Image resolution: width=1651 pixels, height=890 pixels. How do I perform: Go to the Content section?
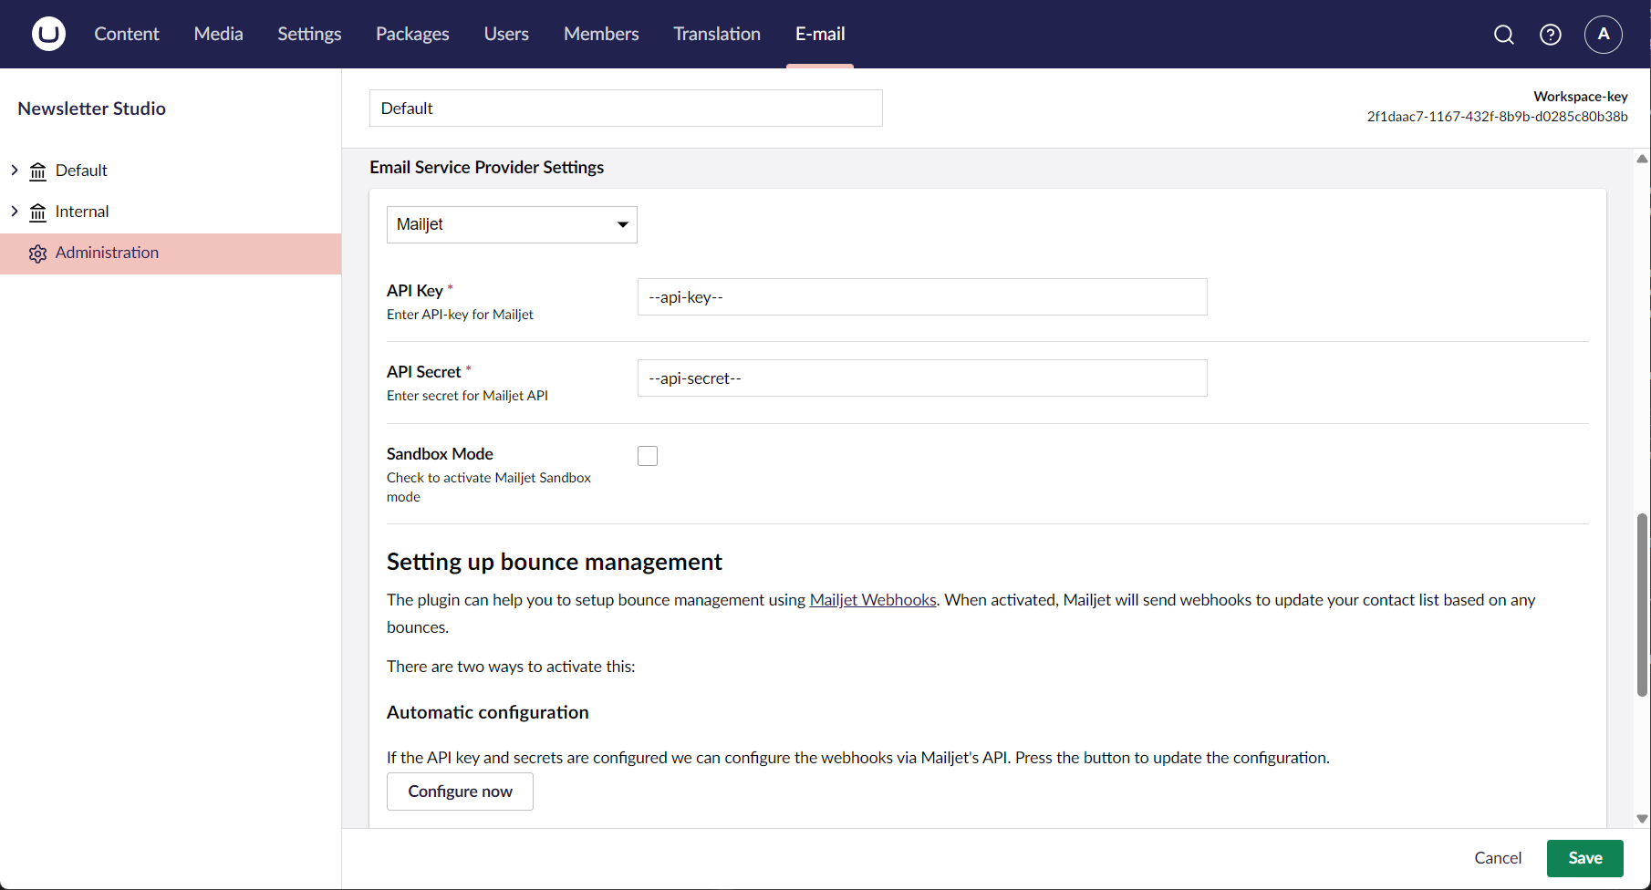[x=127, y=34]
